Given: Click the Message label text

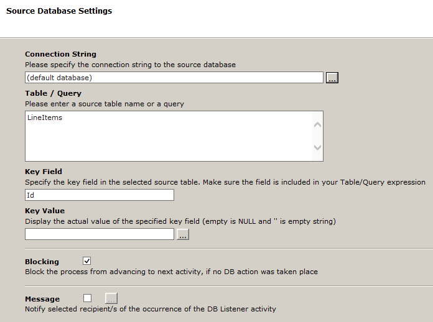Looking at the screenshot, I should pos(42,299).
